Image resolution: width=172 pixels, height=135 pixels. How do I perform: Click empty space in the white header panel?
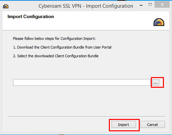101,21
